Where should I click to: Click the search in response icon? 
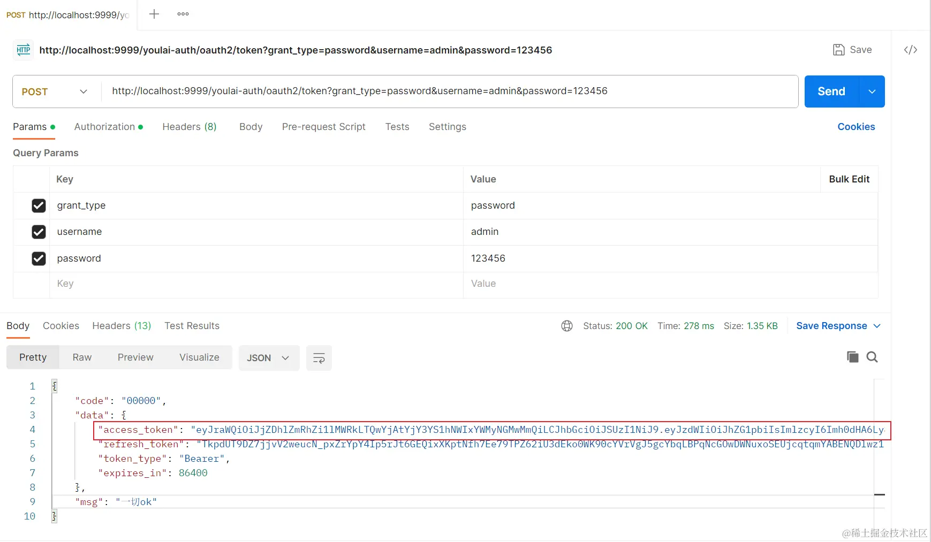pyautogui.click(x=872, y=357)
